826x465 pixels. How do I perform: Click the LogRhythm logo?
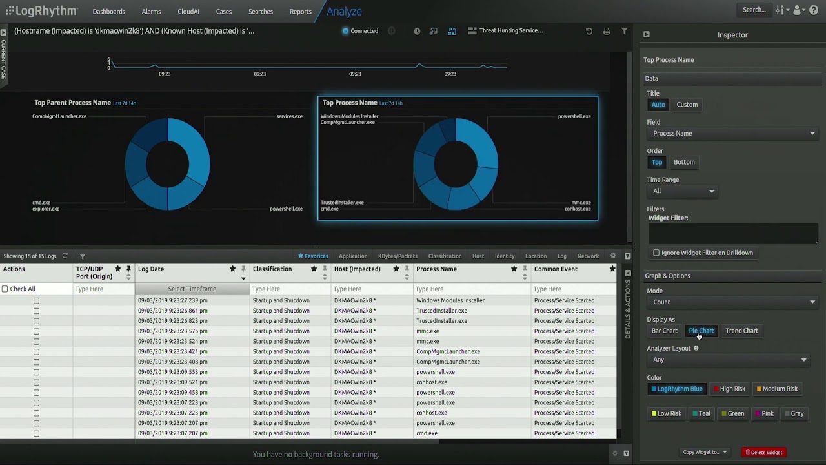click(x=41, y=11)
